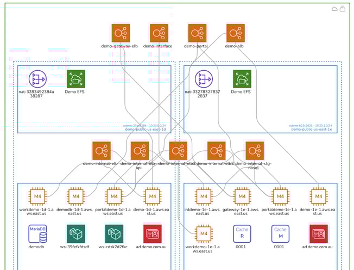The width and height of the screenshot is (354, 270).
Task: Click Demo EFS icon in us-east-1e subnet
Action: click(242, 79)
